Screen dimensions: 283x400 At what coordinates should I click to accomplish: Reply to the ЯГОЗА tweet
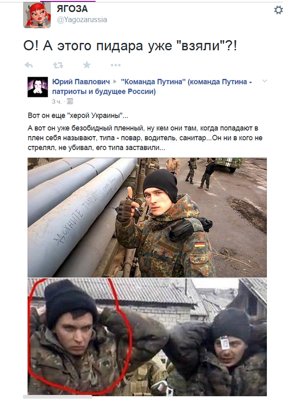pyautogui.click(x=29, y=66)
